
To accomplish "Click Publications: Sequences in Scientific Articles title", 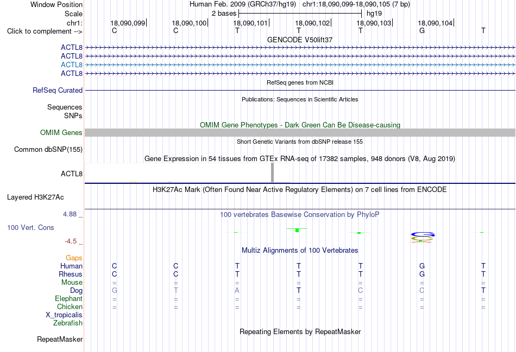I will point(300,99).
